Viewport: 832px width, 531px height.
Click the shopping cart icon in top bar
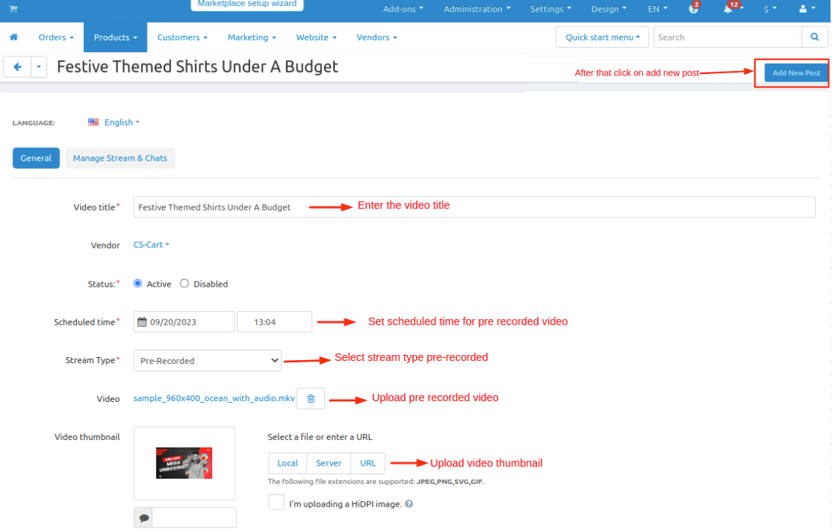click(13, 9)
